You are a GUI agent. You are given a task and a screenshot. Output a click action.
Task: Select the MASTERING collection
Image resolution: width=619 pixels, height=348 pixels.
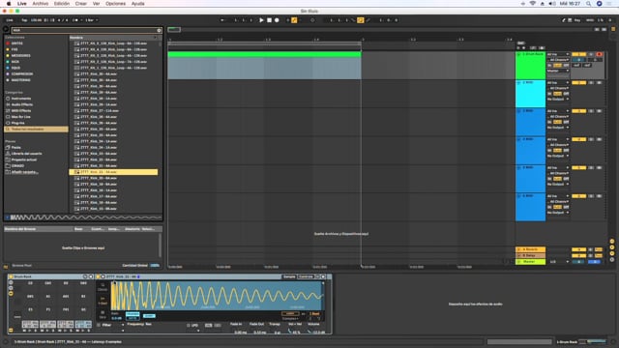point(21,80)
